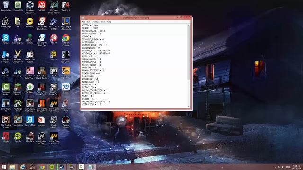The width and height of the screenshot is (303, 170).
Task: Click the taskbar clock and date
Action: (296, 167)
